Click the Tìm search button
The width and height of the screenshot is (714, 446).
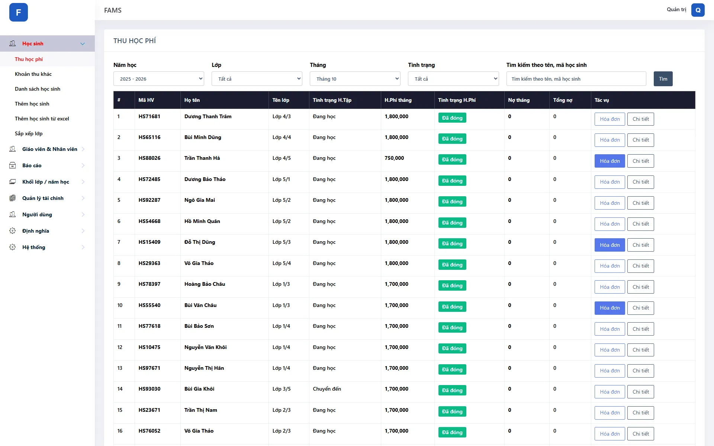(x=663, y=79)
